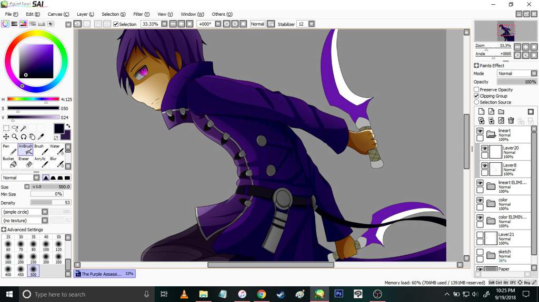Undo with the toolbar arrow

pyautogui.click(x=78, y=24)
